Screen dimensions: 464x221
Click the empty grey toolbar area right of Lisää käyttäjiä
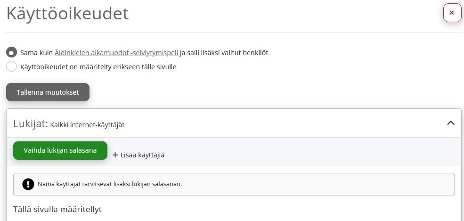[311, 151]
